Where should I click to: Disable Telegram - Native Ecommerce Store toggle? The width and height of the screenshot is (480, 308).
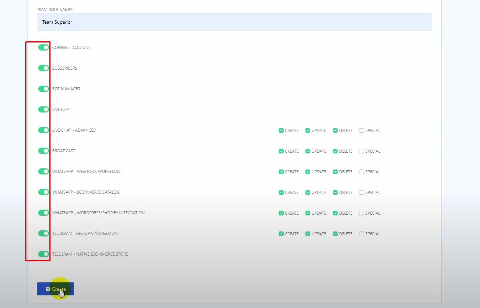click(44, 254)
